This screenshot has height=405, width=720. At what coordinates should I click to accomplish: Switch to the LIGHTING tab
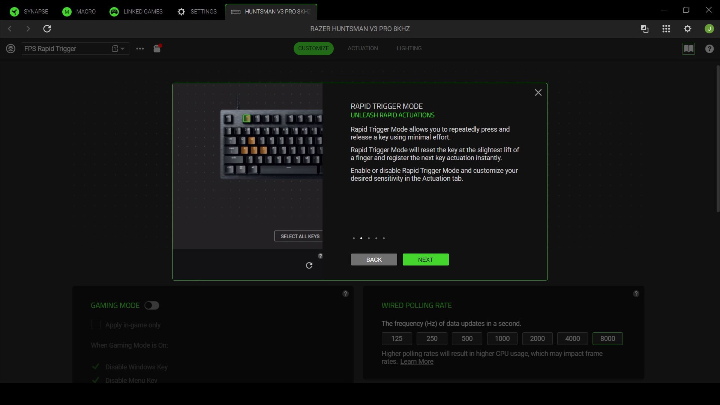coord(409,48)
